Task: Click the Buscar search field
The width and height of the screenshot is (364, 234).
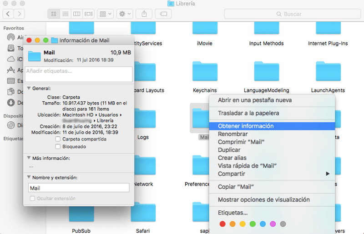Action: click(x=293, y=14)
